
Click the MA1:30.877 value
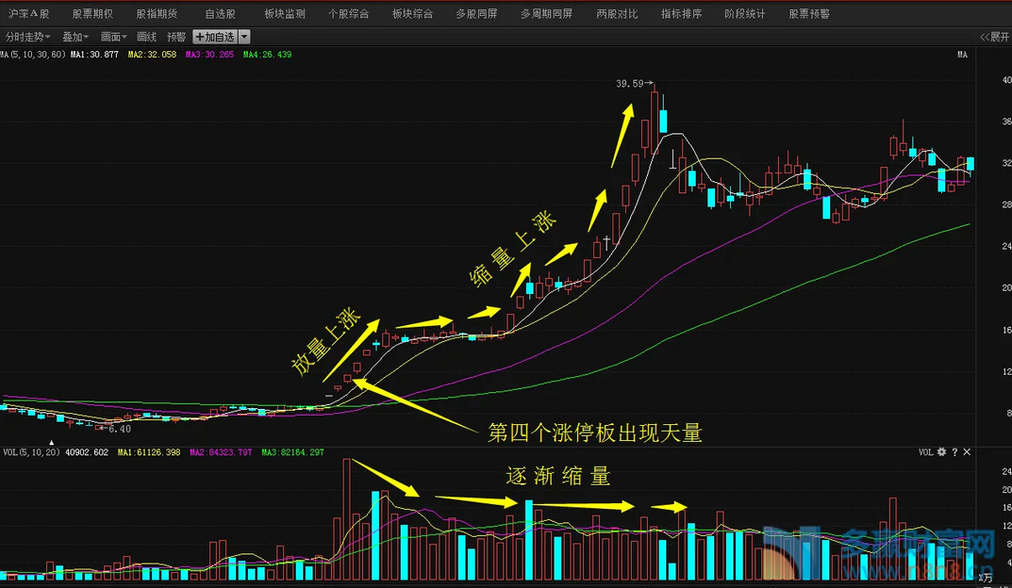[x=95, y=55]
